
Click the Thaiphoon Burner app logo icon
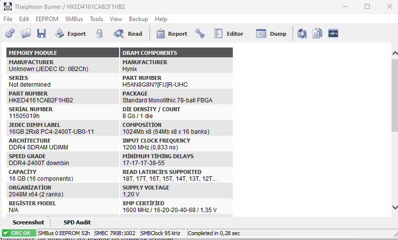coord(8,6)
